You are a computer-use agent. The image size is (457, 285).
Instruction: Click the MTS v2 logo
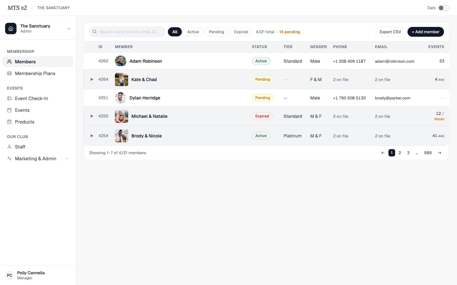17,8
